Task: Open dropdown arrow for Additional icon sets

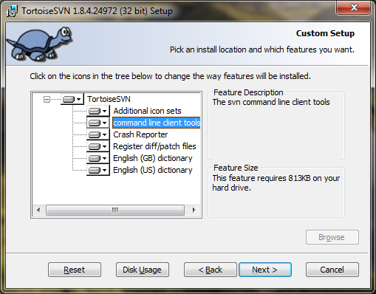Action: pos(105,111)
